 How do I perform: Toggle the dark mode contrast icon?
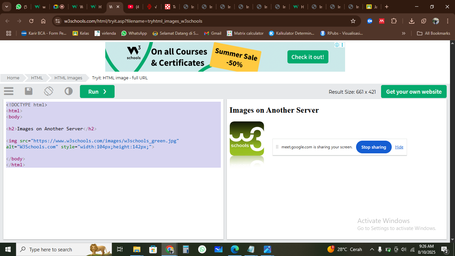pyautogui.click(x=69, y=91)
